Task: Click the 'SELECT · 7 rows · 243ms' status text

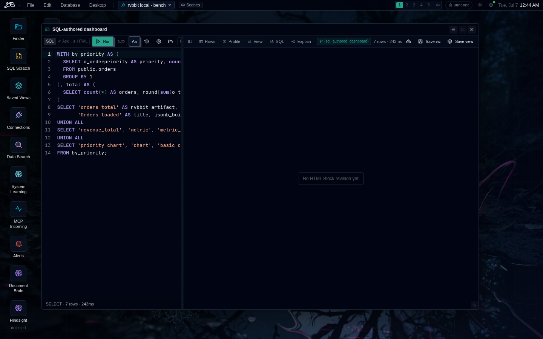Action: coord(70,304)
